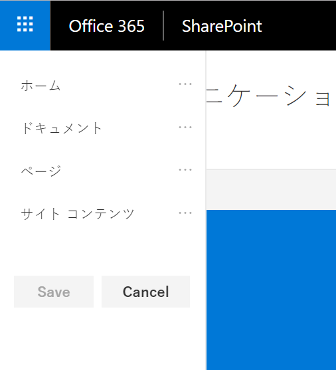
Task: Click the gray command bar strip
Action: point(271,189)
